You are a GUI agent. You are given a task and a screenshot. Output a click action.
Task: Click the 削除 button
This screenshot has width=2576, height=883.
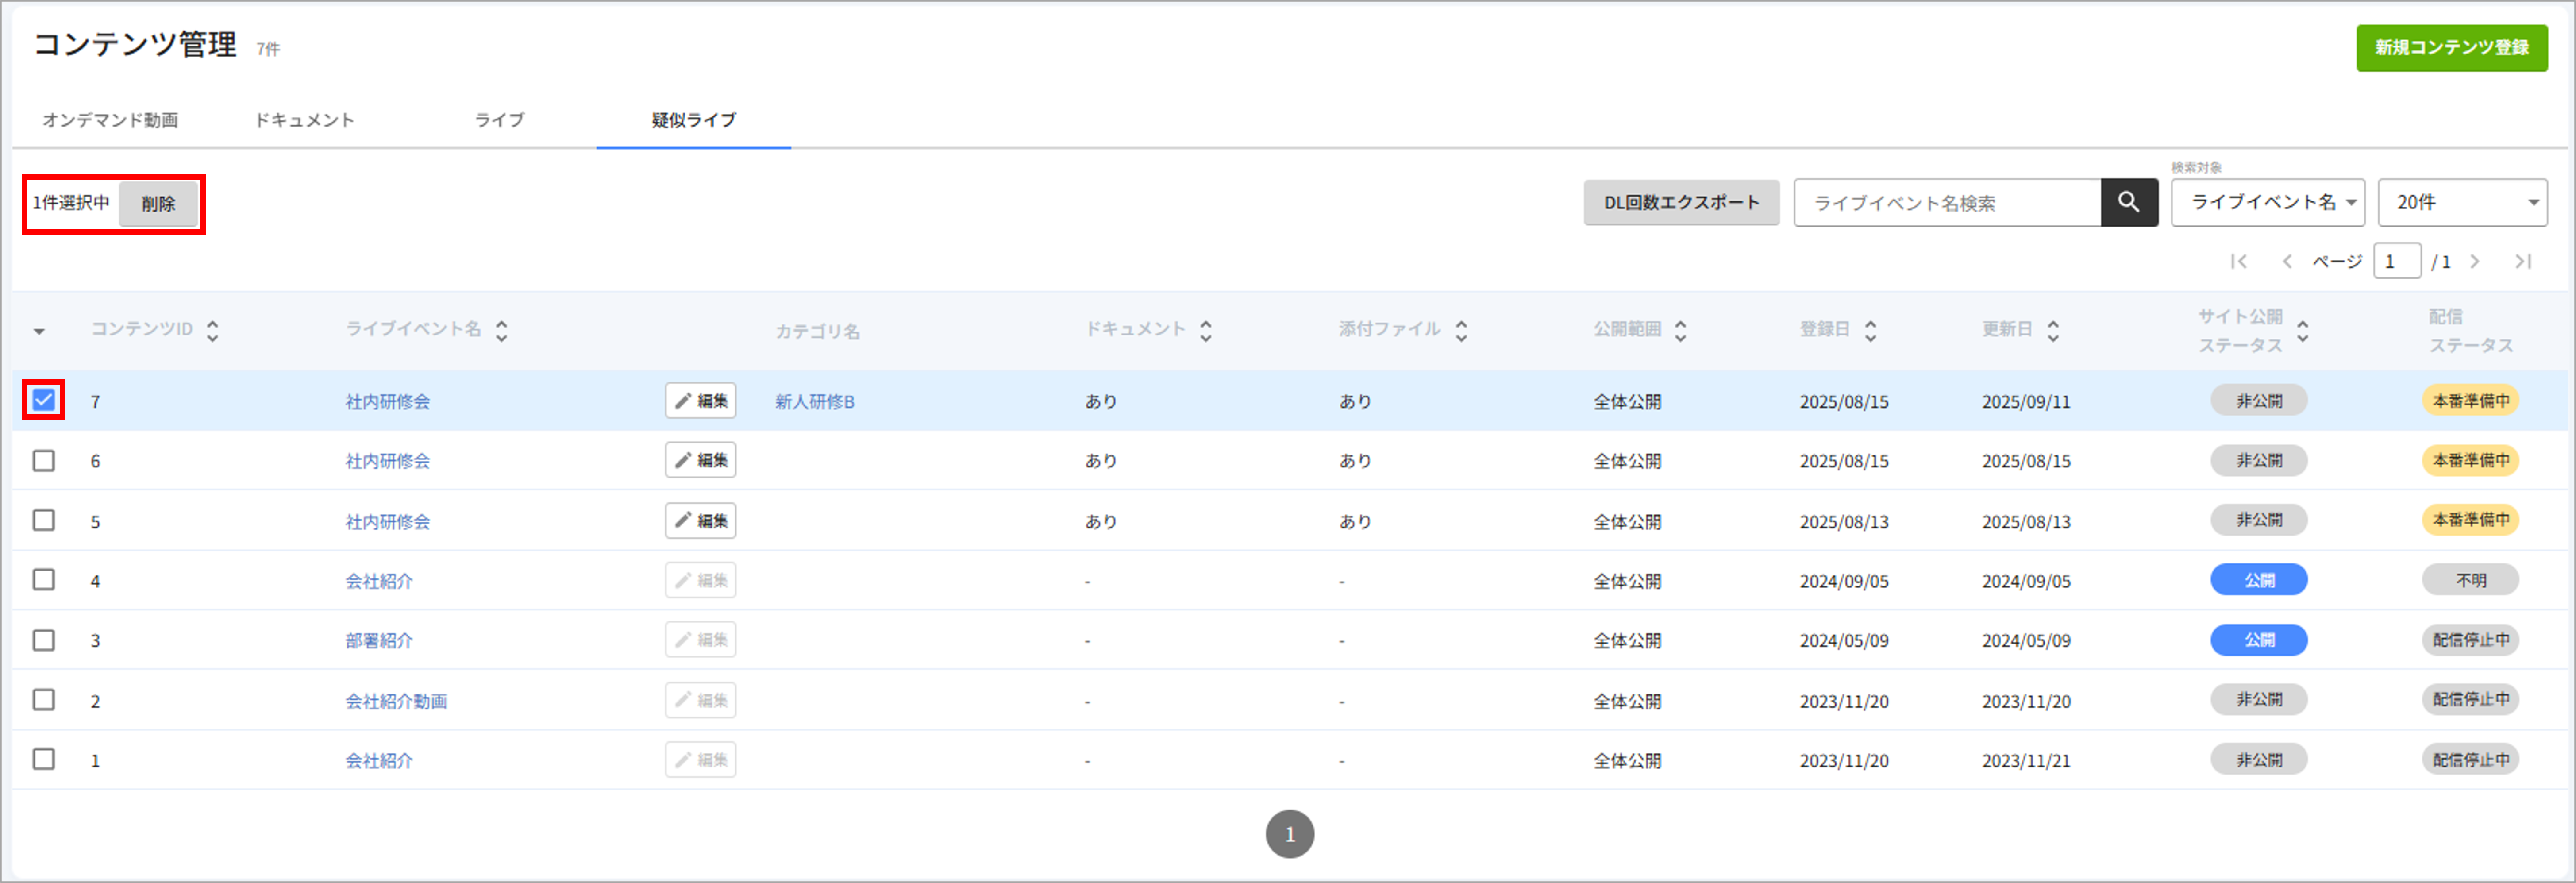[x=158, y=204]
